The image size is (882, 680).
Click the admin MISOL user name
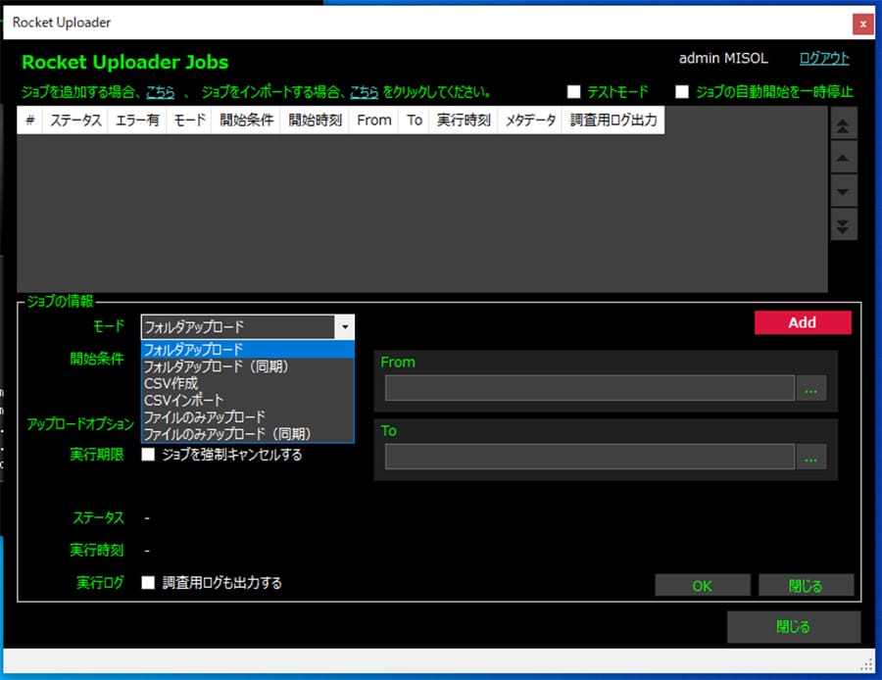723,59
